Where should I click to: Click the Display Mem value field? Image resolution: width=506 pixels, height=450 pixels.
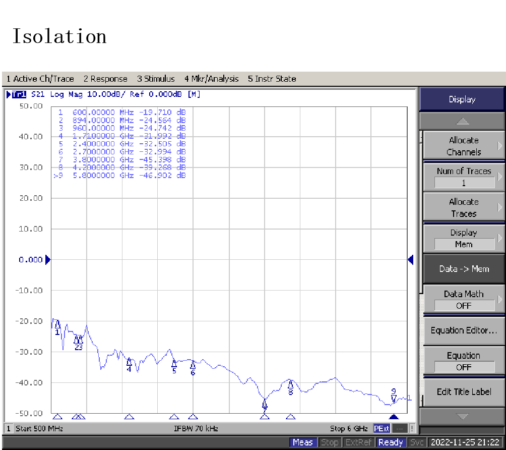(x=464, y=244)
